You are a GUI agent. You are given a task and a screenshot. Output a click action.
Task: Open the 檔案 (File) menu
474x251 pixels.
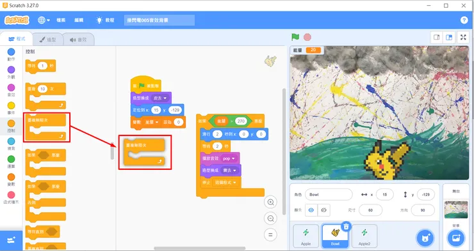[61, 20]
